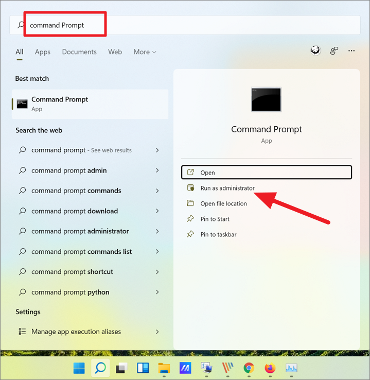This screenshot has height=380, width=370.
Task: Click the settings list icon beside Manage aliases
Action: tap(22, 331)
